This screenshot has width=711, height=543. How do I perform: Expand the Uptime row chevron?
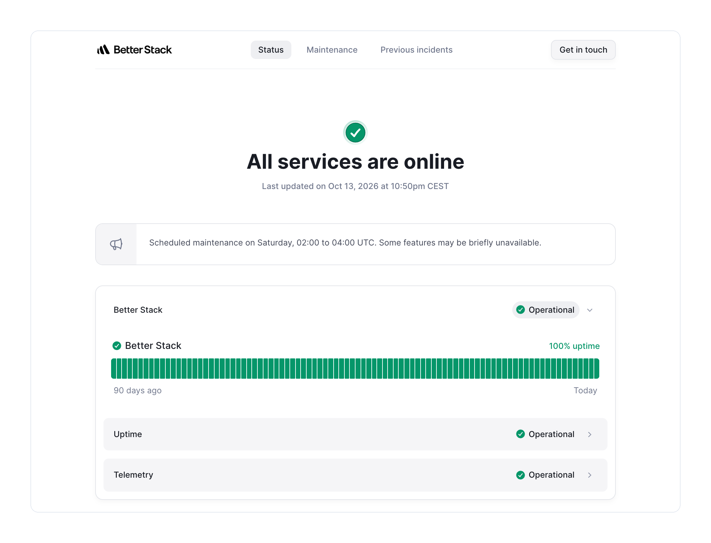(589, 435)
